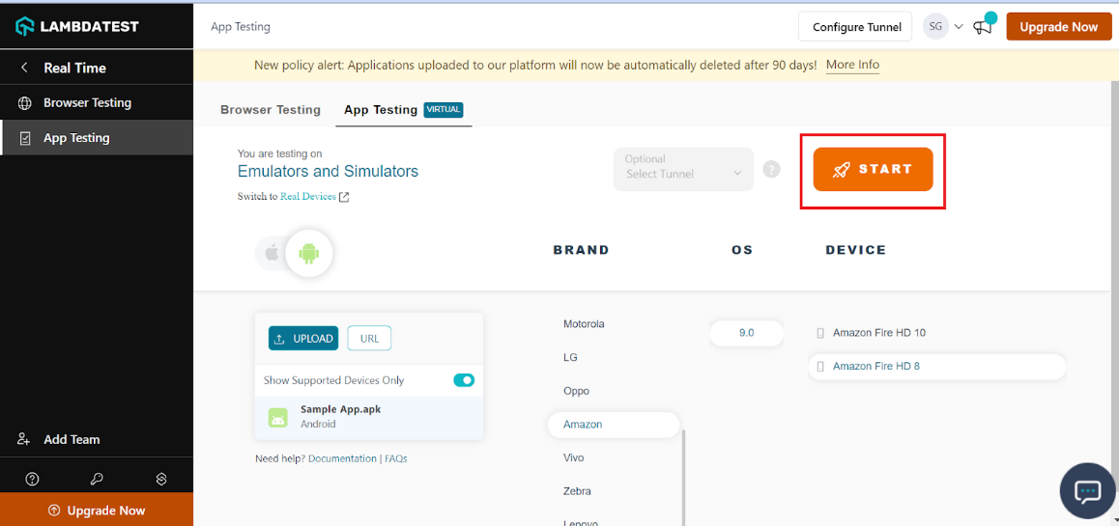Open the announcements megaphone icon
Image resolution: width=1119 pixels, height=526 pixels.
click(x=984, y=27)
